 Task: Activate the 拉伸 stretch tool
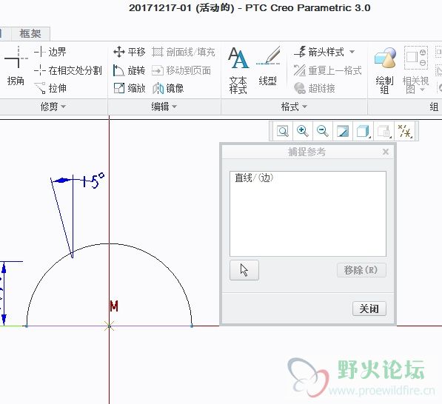[x=50, y=89]
